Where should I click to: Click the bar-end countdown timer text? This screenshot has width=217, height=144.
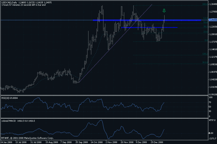24,5
